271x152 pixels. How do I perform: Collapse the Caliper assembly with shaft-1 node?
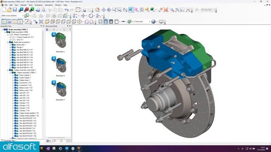point(8,70)
